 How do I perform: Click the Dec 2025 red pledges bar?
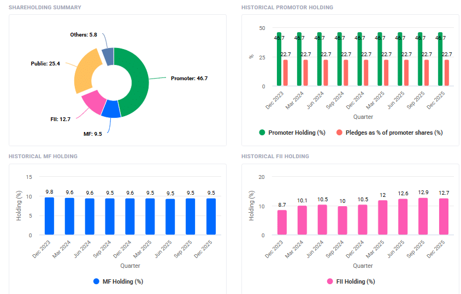pos(446,73)
